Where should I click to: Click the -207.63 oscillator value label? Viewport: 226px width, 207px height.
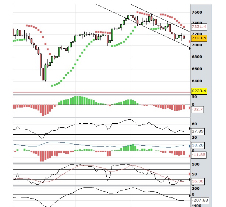tap(200, 200)
